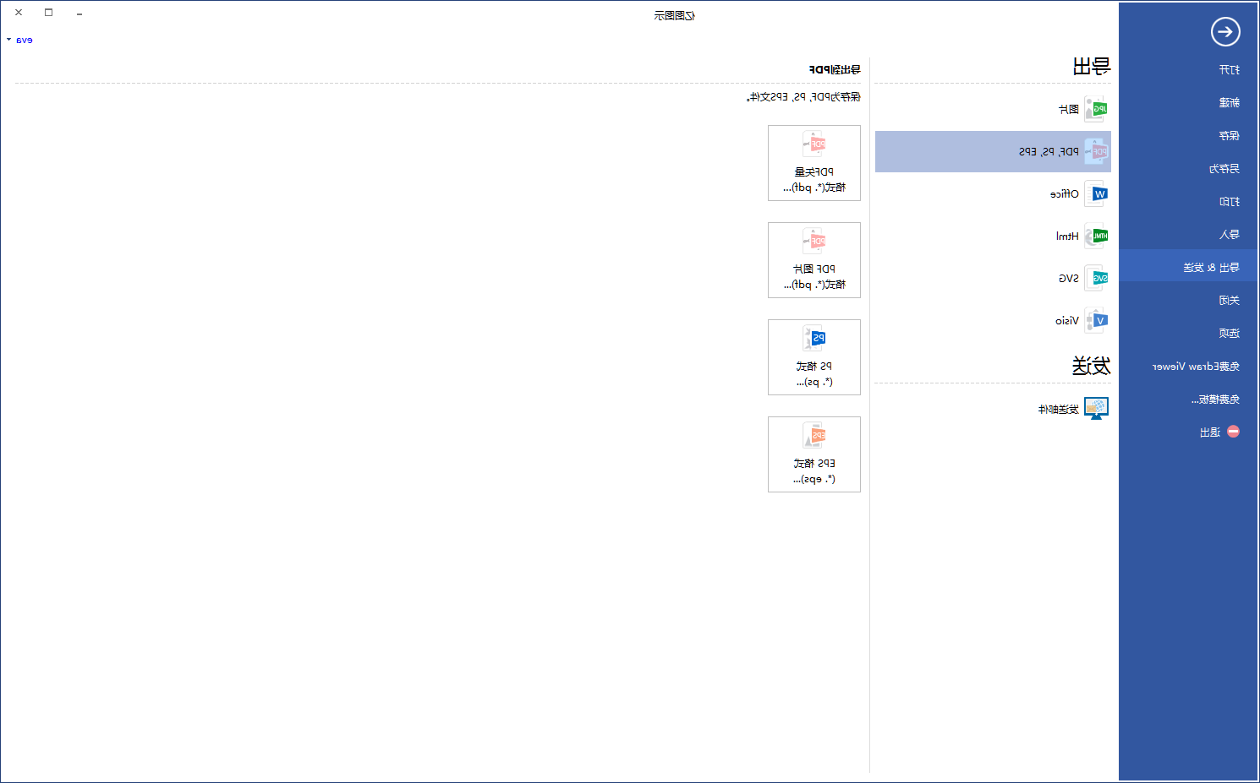Open the 导入 sidebar entry
The image size is (1260, 783).
click(x=1230, y=234)
